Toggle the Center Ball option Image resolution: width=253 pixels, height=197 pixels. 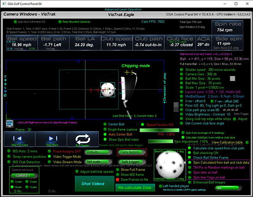click(105, 124)
